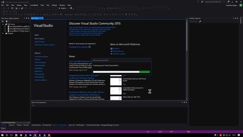Open the Code Editor Enhancements video thumbnail
This screenshot has height=137, width=243.
(x=116, y=91)
